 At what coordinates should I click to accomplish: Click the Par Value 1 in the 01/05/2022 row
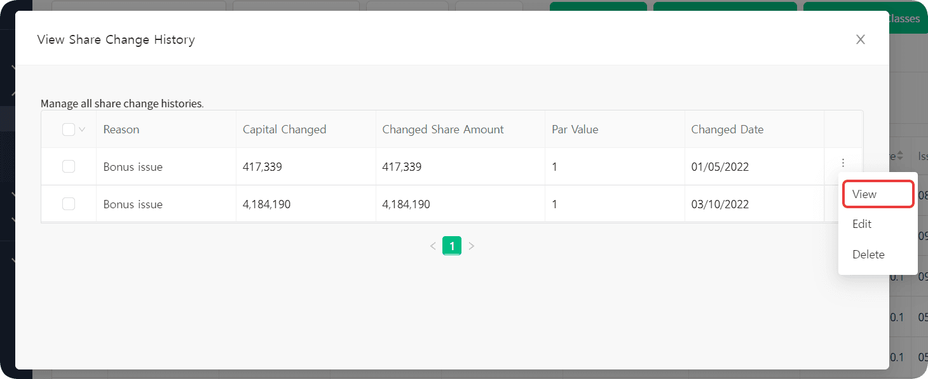[x=555, y=167]
